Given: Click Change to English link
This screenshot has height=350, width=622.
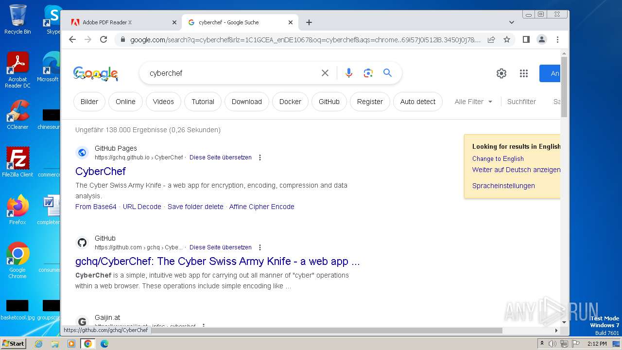Looking at the screenshot, I should [498, 158].
